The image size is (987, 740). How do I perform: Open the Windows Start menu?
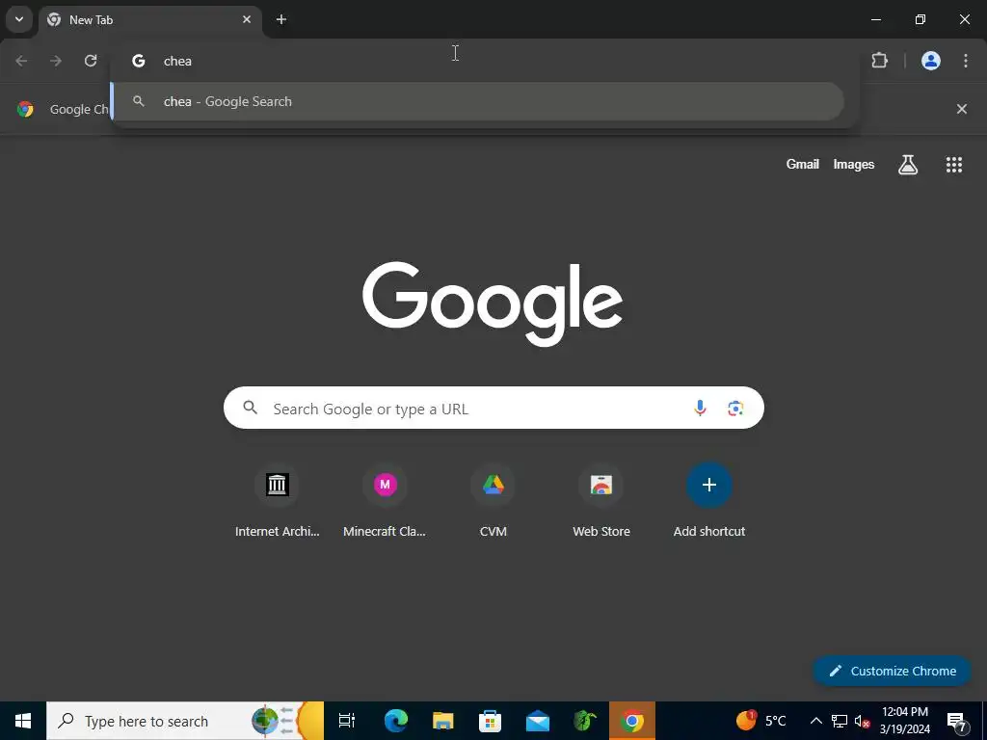[x=23, y=721]
